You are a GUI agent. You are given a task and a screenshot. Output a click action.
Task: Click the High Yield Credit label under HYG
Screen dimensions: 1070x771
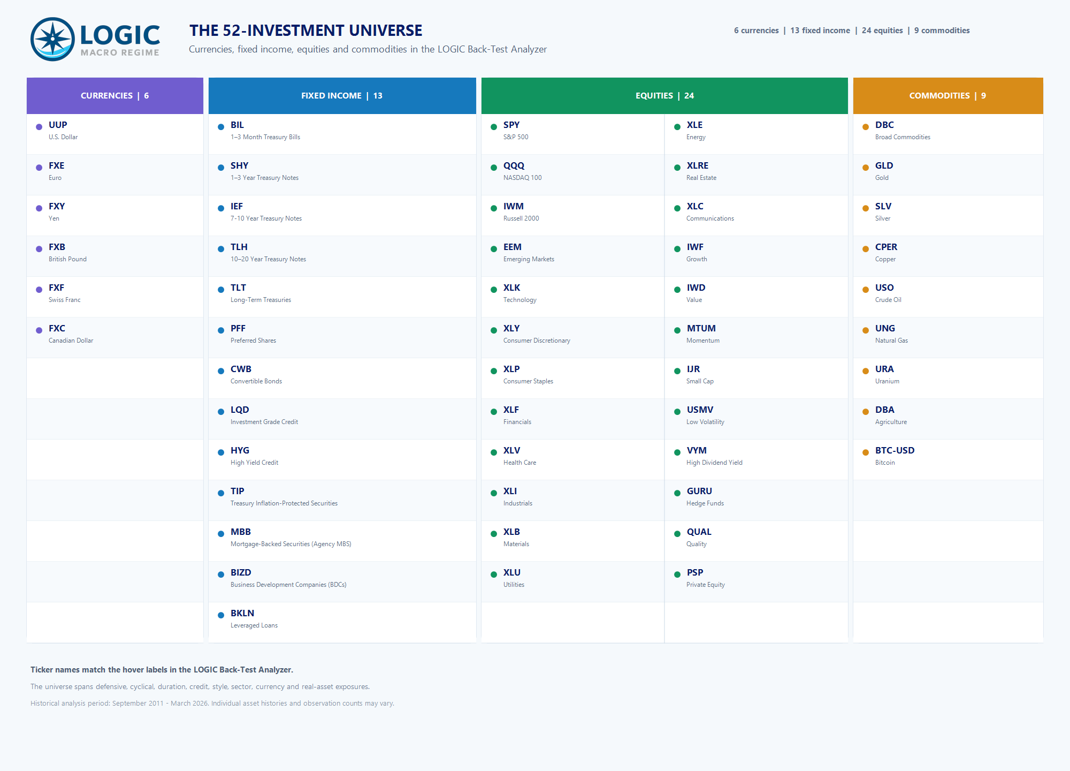254,463
